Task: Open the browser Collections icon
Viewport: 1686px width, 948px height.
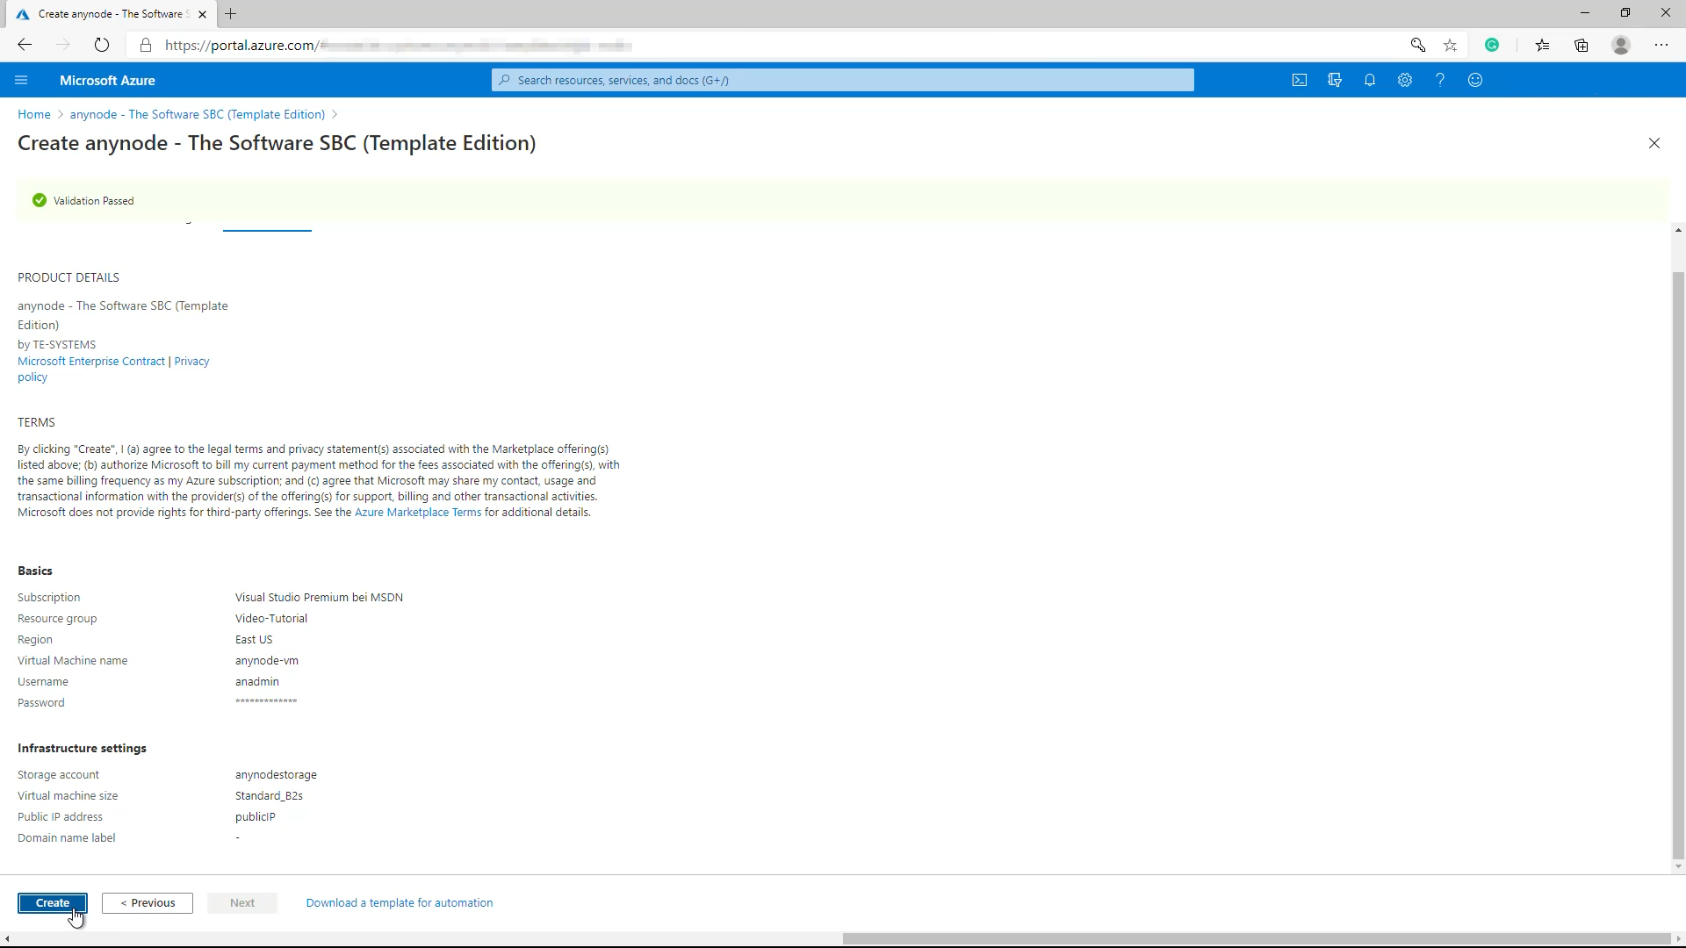Action: pyautogui.click(x=1582, y=45)
